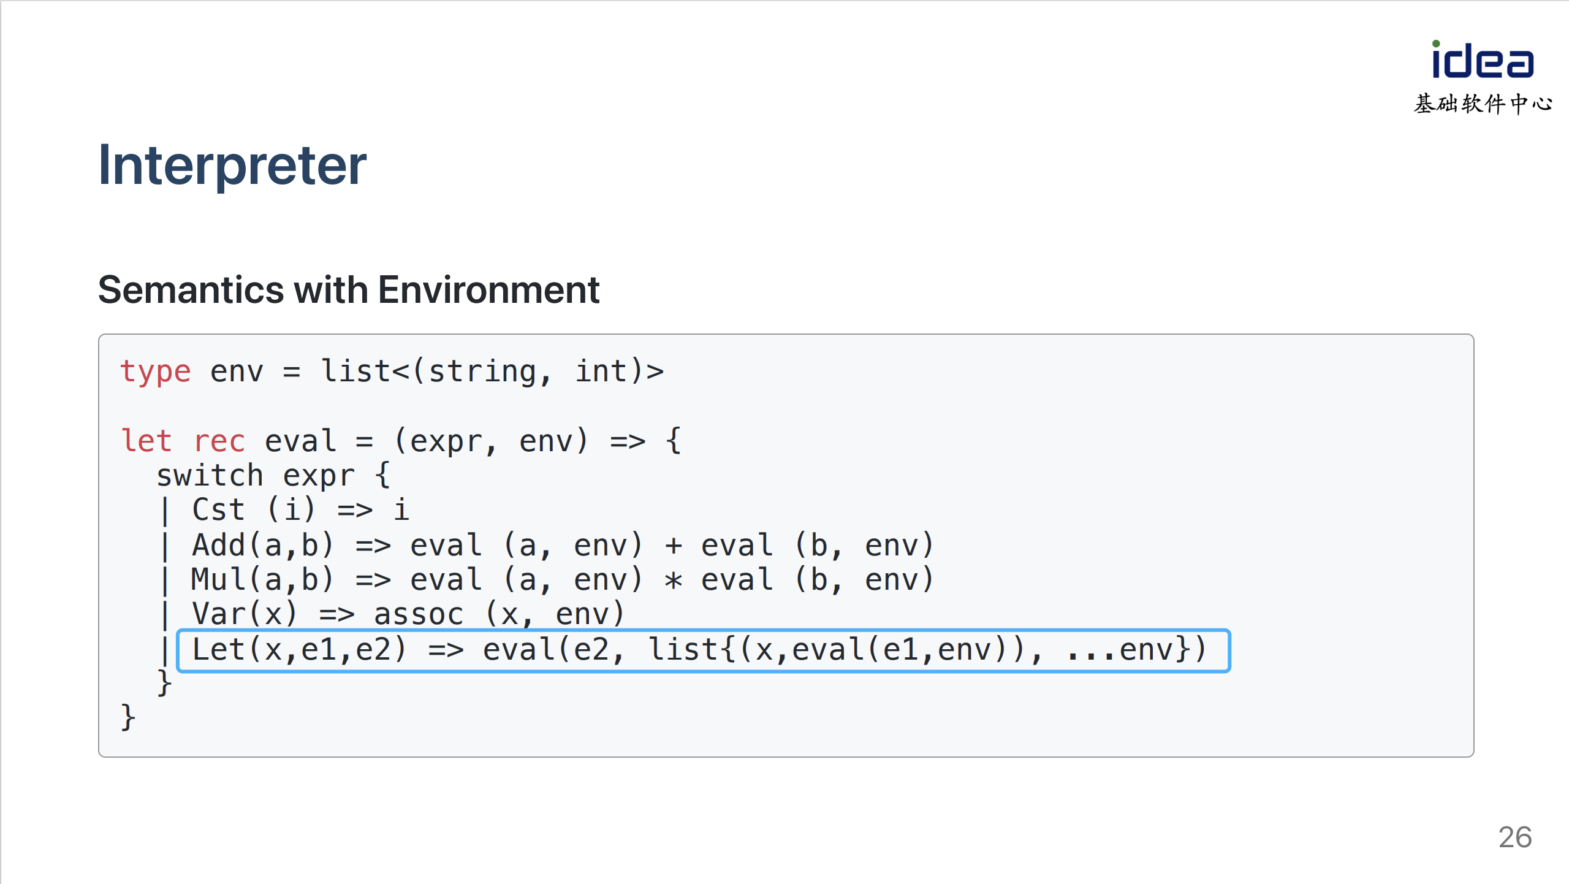The width and height of the screenshot is (1569, 884).
Task: Click the red 'let' keyword
Action: [146, 441]
